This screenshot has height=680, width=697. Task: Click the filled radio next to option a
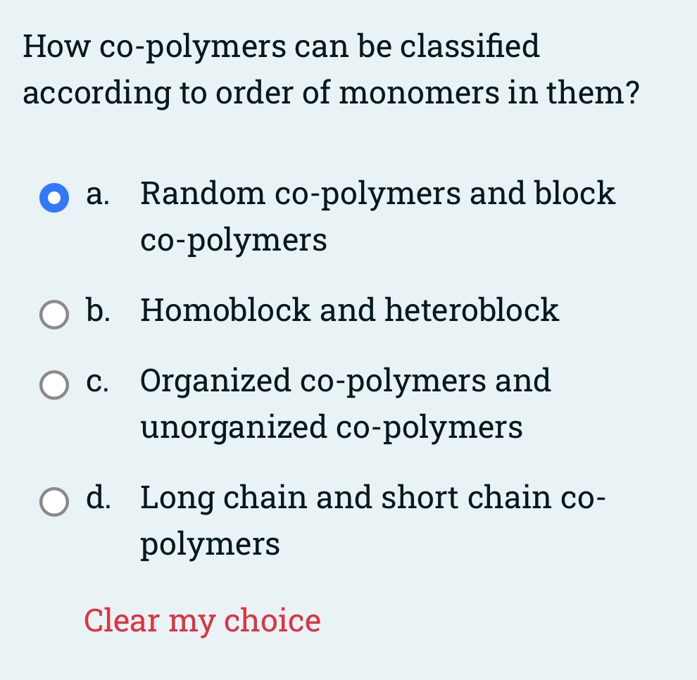54,199
